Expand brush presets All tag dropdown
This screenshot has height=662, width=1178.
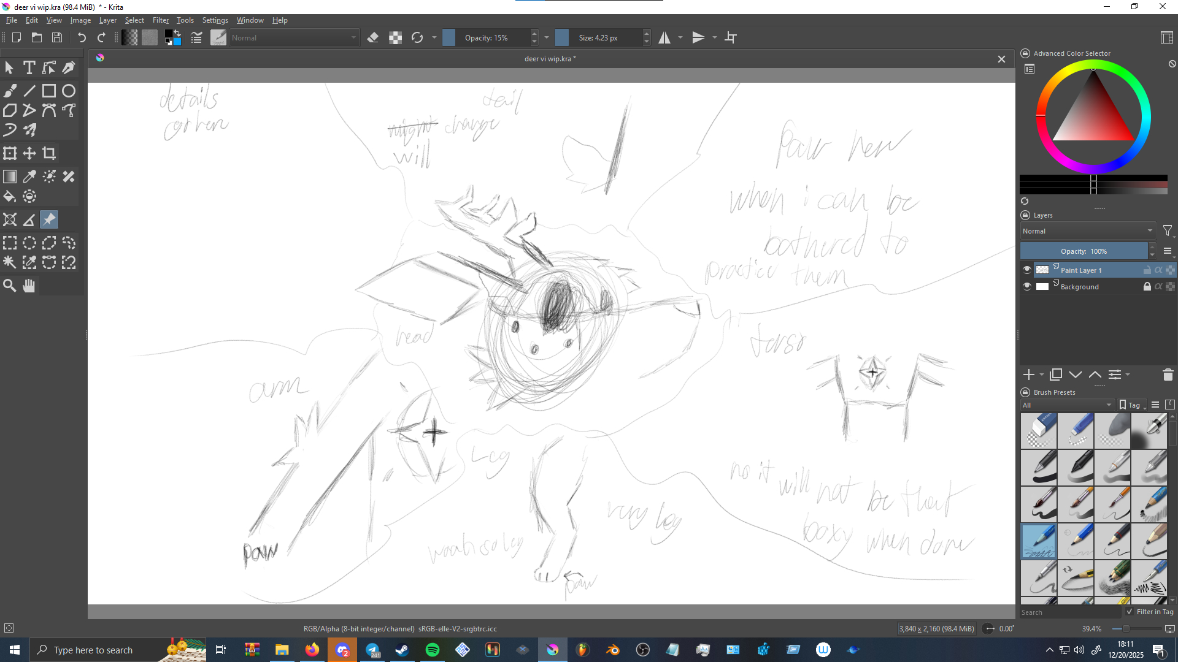click(x=1067, y=405)
